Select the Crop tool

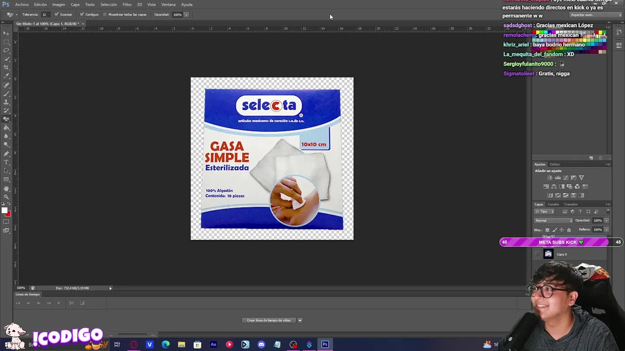pos(6,67)
